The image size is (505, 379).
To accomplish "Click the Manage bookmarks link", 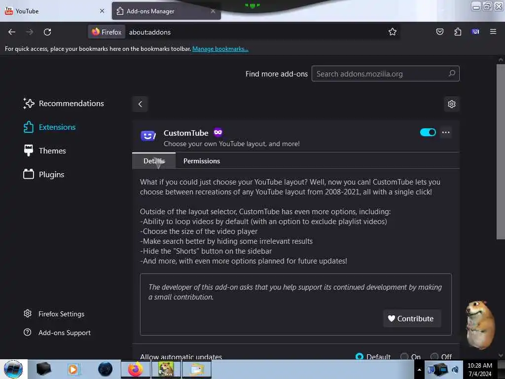I will [220, 49].
